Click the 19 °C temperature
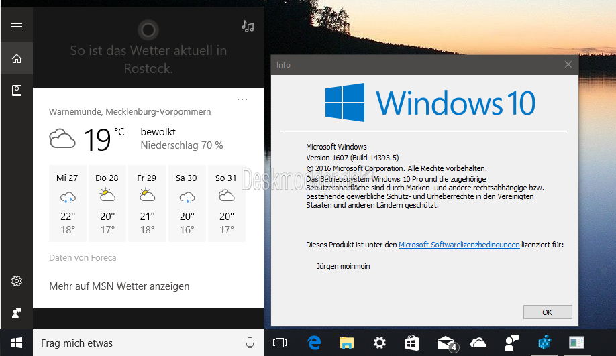 coord(104,139)
